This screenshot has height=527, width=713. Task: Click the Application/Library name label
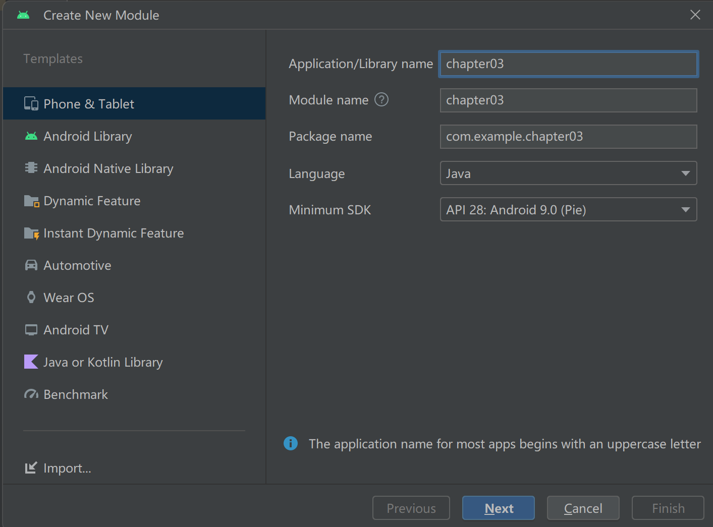[361, 64]
